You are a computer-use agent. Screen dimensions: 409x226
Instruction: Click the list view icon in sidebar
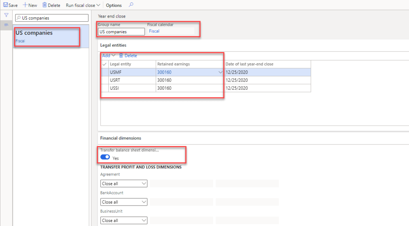[6, 25]
